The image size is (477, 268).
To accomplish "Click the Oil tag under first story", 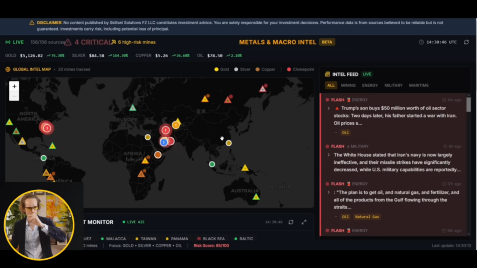I will tap(345, 133).
